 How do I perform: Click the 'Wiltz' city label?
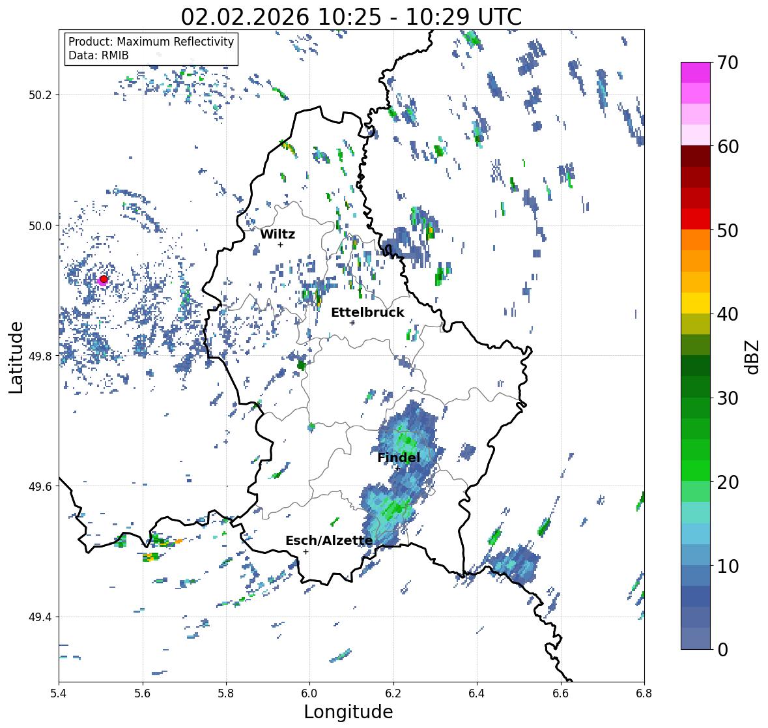[x=277, y=234]
